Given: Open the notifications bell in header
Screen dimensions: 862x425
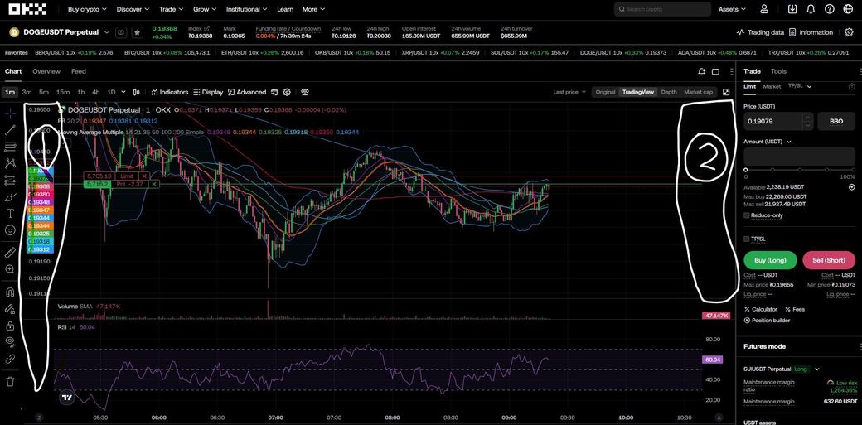Looking at the screenshot, I should coord(811,9).
